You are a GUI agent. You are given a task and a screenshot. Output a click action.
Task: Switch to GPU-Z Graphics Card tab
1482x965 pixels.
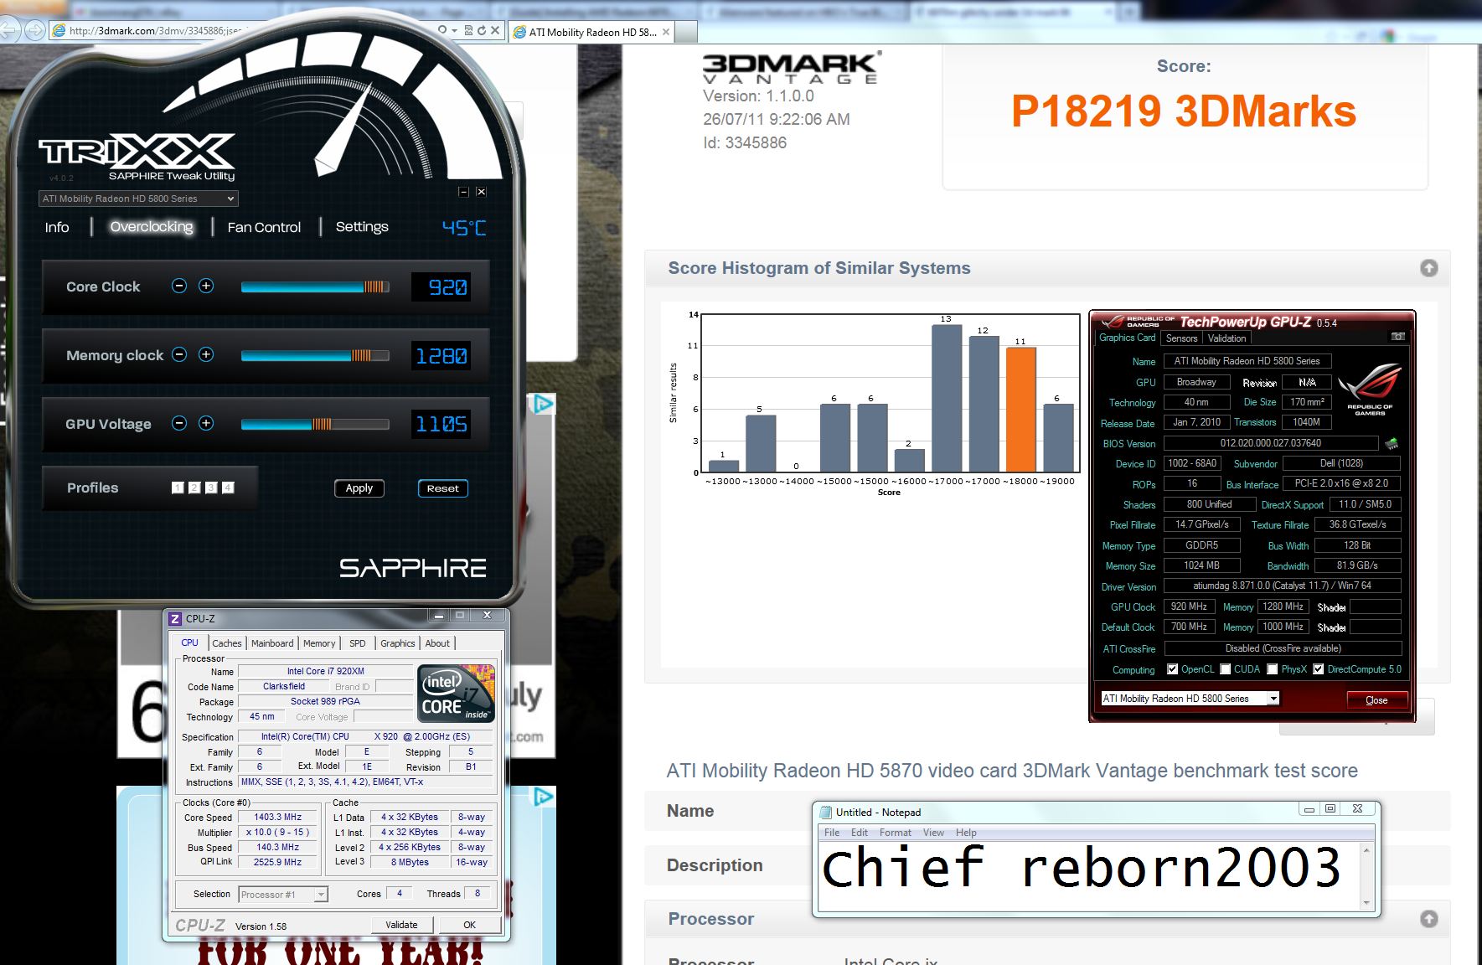(1128, 338)
